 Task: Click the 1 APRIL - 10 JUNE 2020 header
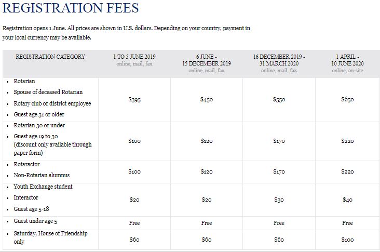tap(347, 60)
